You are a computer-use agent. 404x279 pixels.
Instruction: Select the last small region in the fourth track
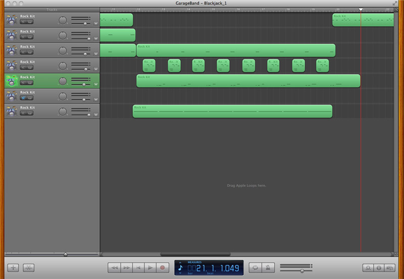[322, 65]
